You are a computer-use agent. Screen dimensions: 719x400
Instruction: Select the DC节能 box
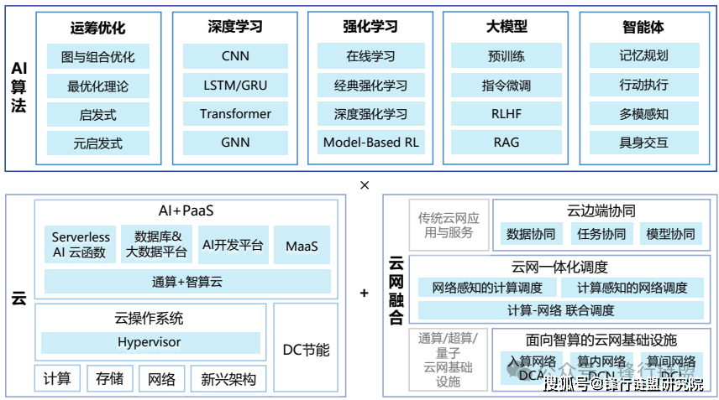(x=306, y=350)
